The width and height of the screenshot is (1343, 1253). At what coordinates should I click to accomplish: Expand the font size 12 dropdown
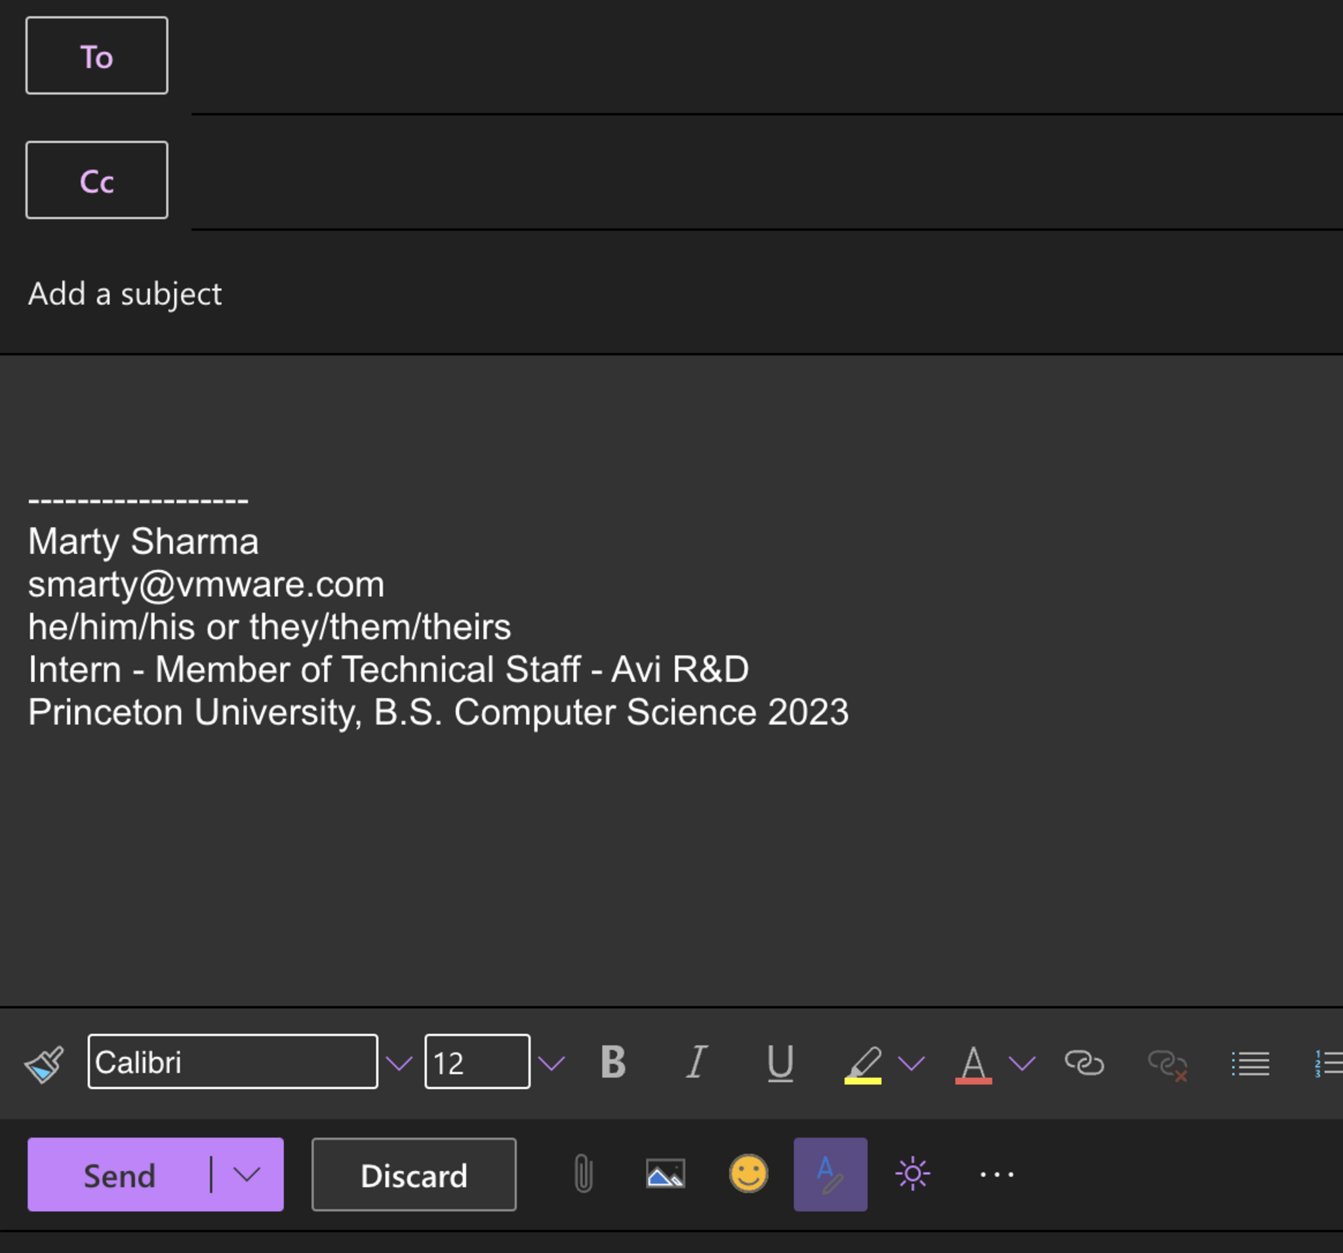(x=551, y=1064)
